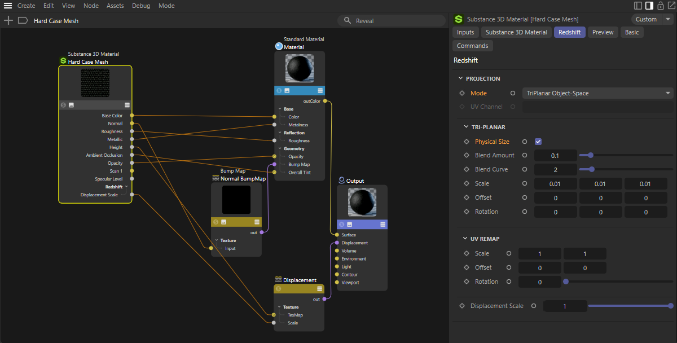677x343 pixels.
Task: Open the projection Mode dropdown
Action: 598,93
